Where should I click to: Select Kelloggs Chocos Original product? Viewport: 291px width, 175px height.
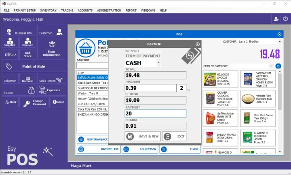[220, 79]
